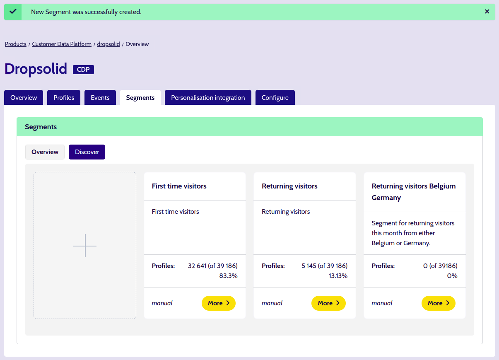Click the 13.13% percentage value
Image resolution: width=499 pixels, height=360 pixels.
tap(338, 275)
